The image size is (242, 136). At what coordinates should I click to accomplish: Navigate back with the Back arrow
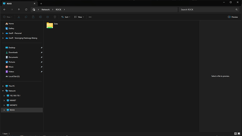pyautogui.click(x=5, y=9)
